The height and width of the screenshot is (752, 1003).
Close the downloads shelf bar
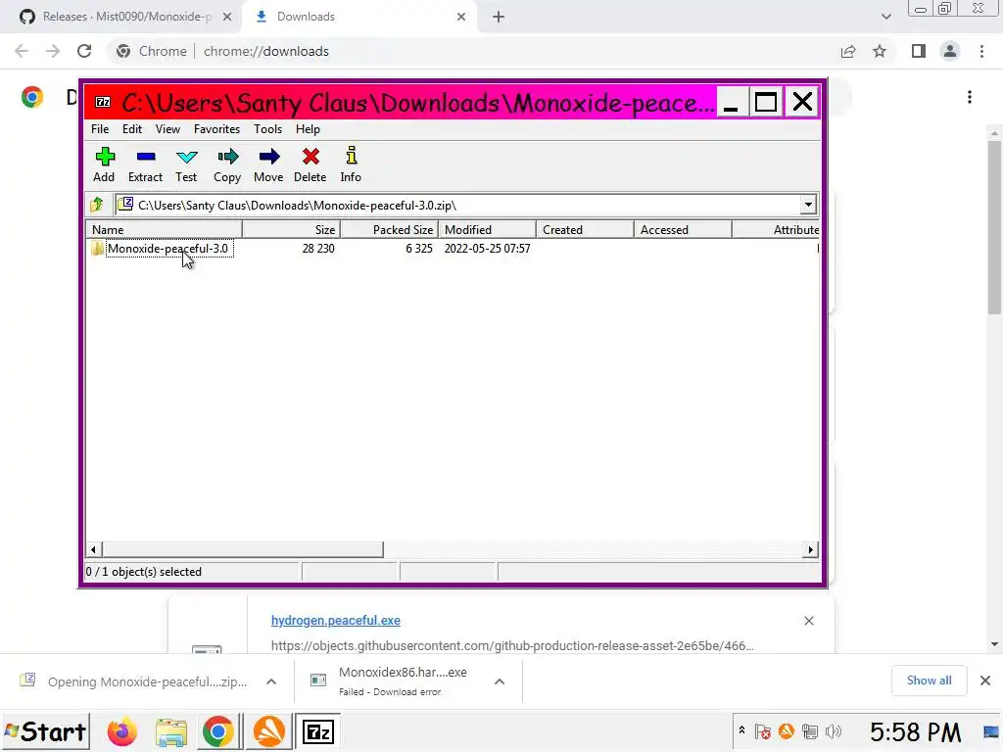985,681
